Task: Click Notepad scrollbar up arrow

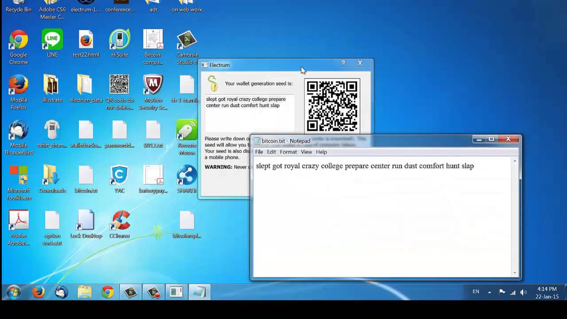Action: 515,160
